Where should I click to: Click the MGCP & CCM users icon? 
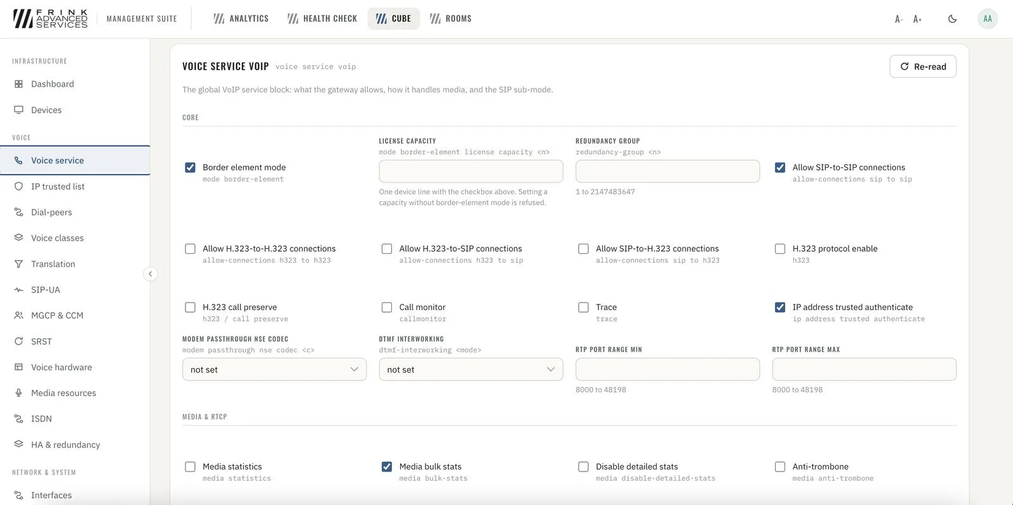tap(18, 315)
